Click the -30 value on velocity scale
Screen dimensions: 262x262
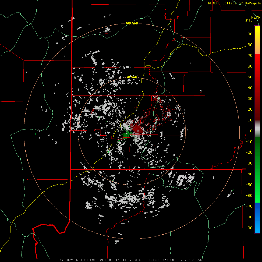[249, 163]
